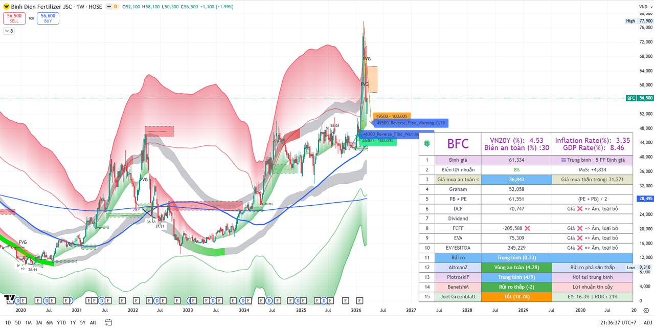Switch to the 1Y time range

click(73, 322)
